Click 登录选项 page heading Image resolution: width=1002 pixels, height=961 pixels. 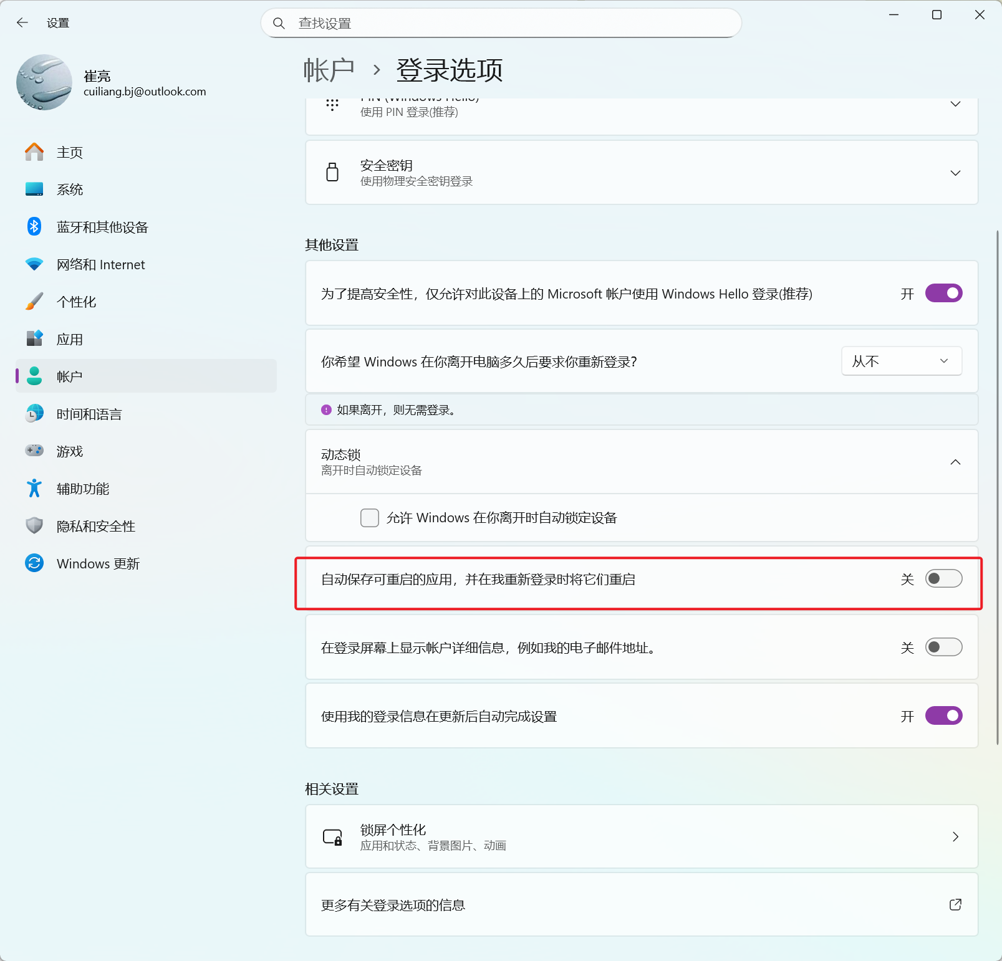tap(450, 70)
